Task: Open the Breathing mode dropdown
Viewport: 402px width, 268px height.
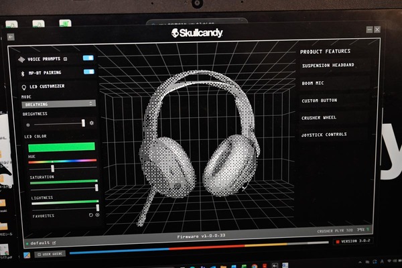Action: (59, 104)
